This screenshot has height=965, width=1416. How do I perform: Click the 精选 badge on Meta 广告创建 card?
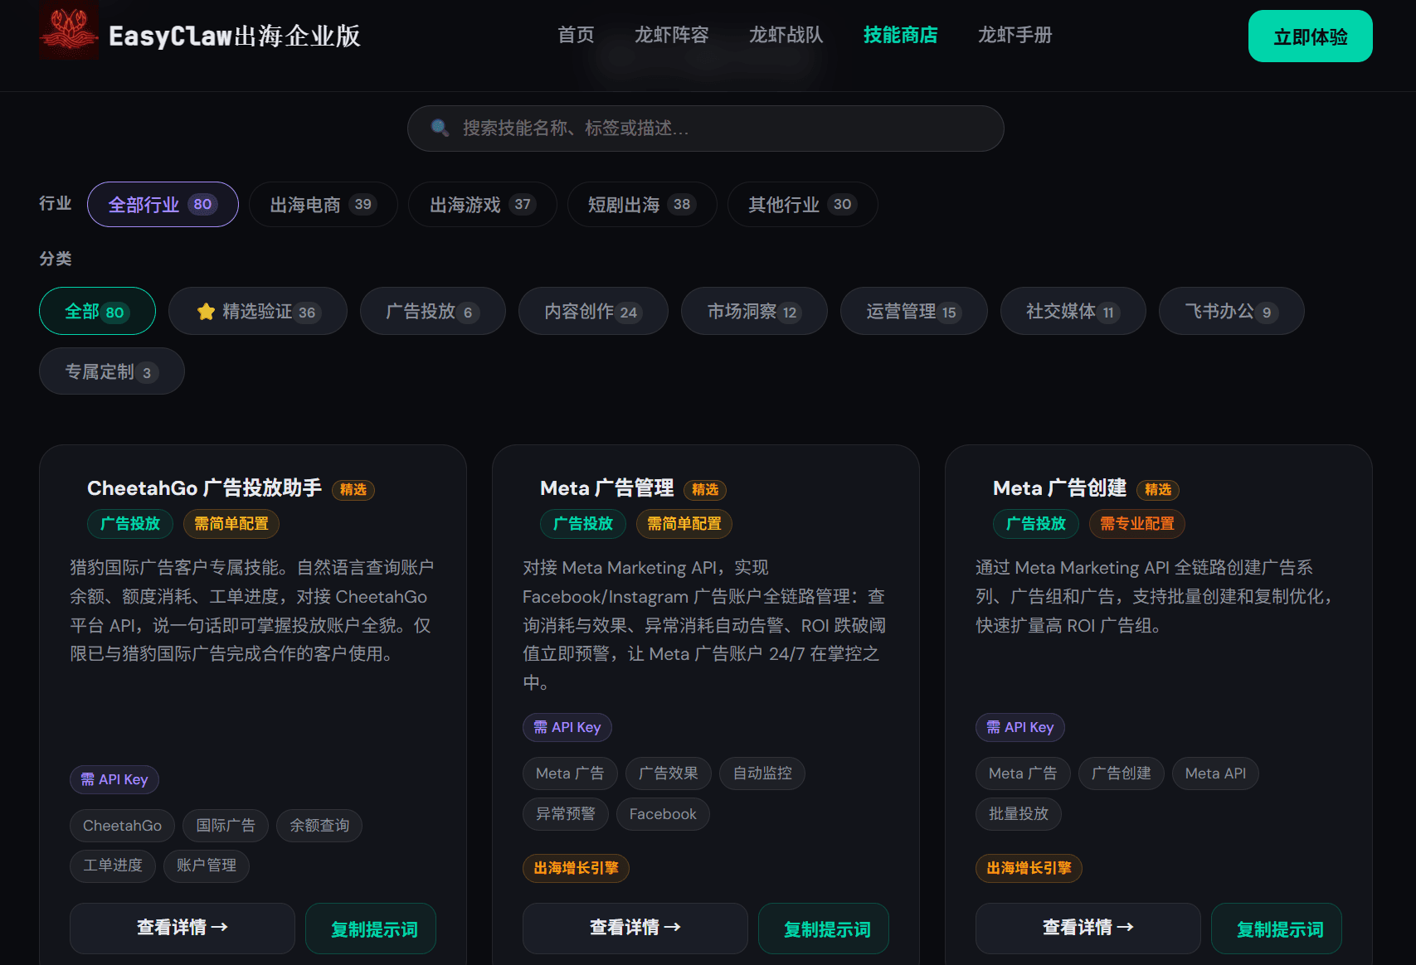[x=1158, y=490]
